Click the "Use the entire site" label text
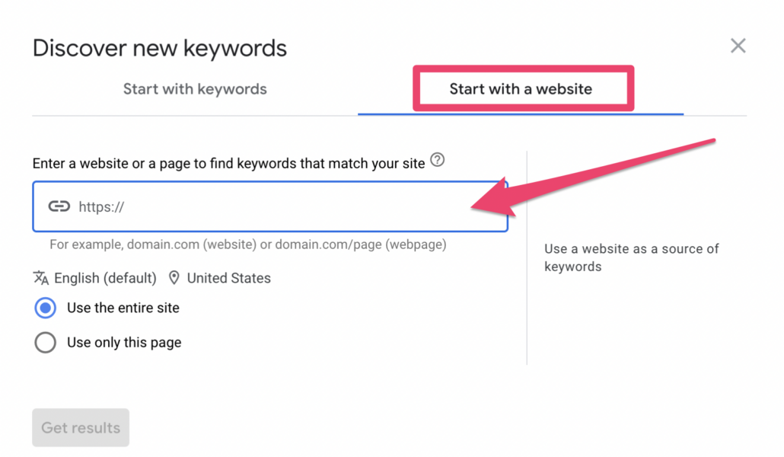Screen dimensions: 784x457 click(x=123, y=308)
